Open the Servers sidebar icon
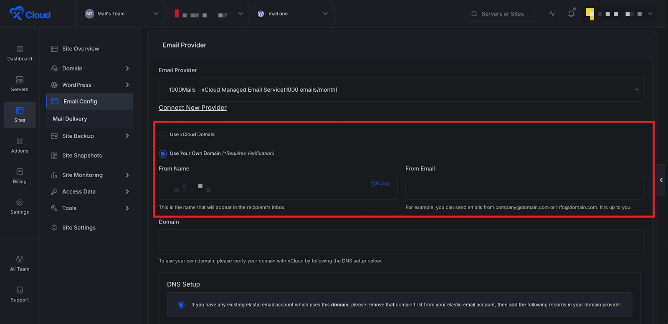Image resolution: width=668 pixels, height=324 pixels. (20, 80)
